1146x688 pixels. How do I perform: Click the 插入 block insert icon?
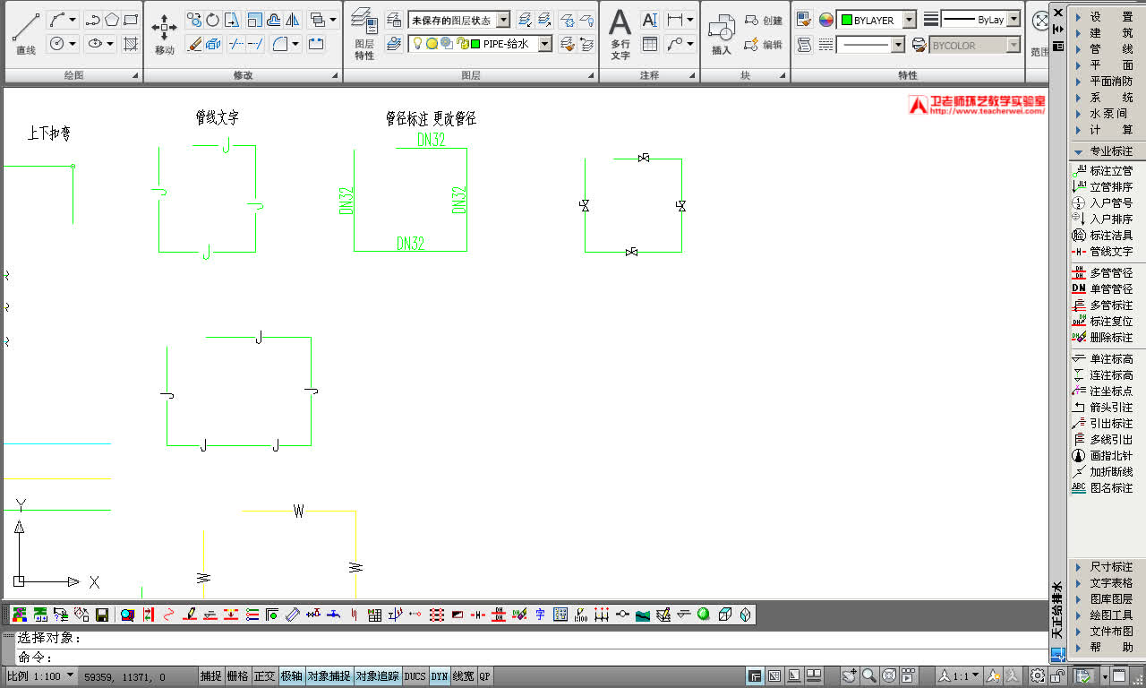click(x=722, y=34)
